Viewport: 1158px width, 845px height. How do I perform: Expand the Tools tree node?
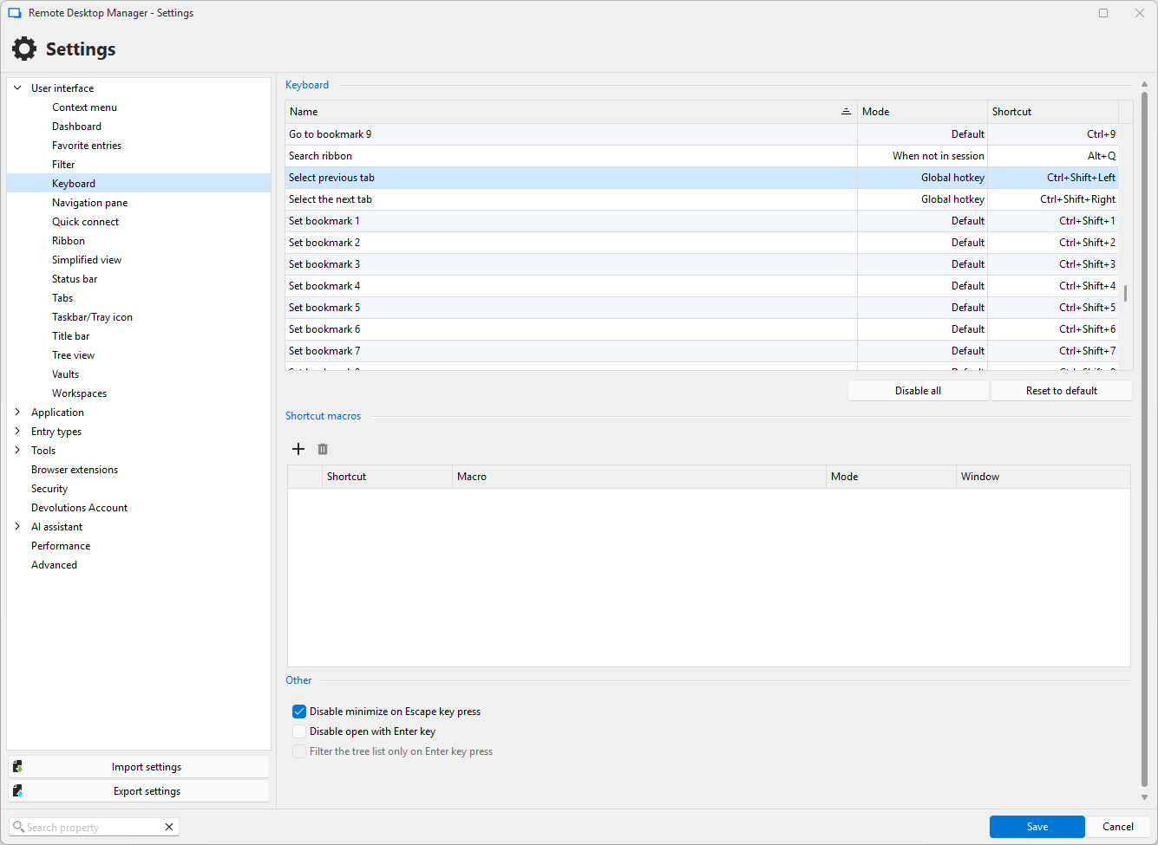point(17,451)
